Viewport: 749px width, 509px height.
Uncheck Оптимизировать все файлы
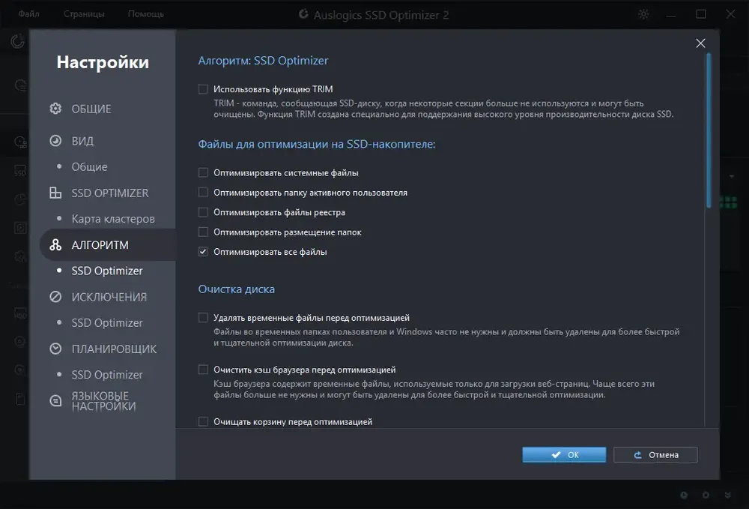[x=203, y=252]
